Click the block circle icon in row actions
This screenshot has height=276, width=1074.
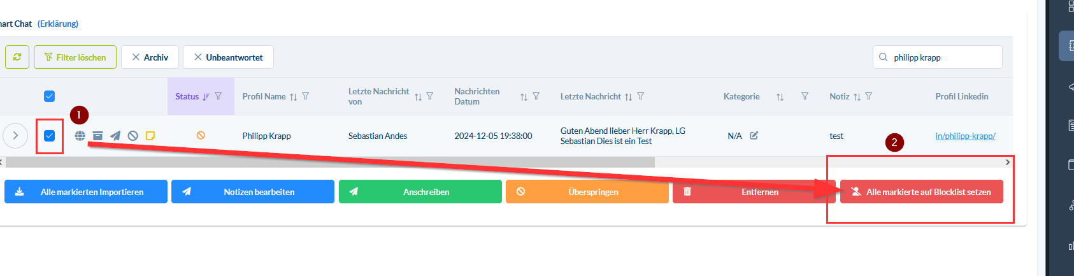132,136
